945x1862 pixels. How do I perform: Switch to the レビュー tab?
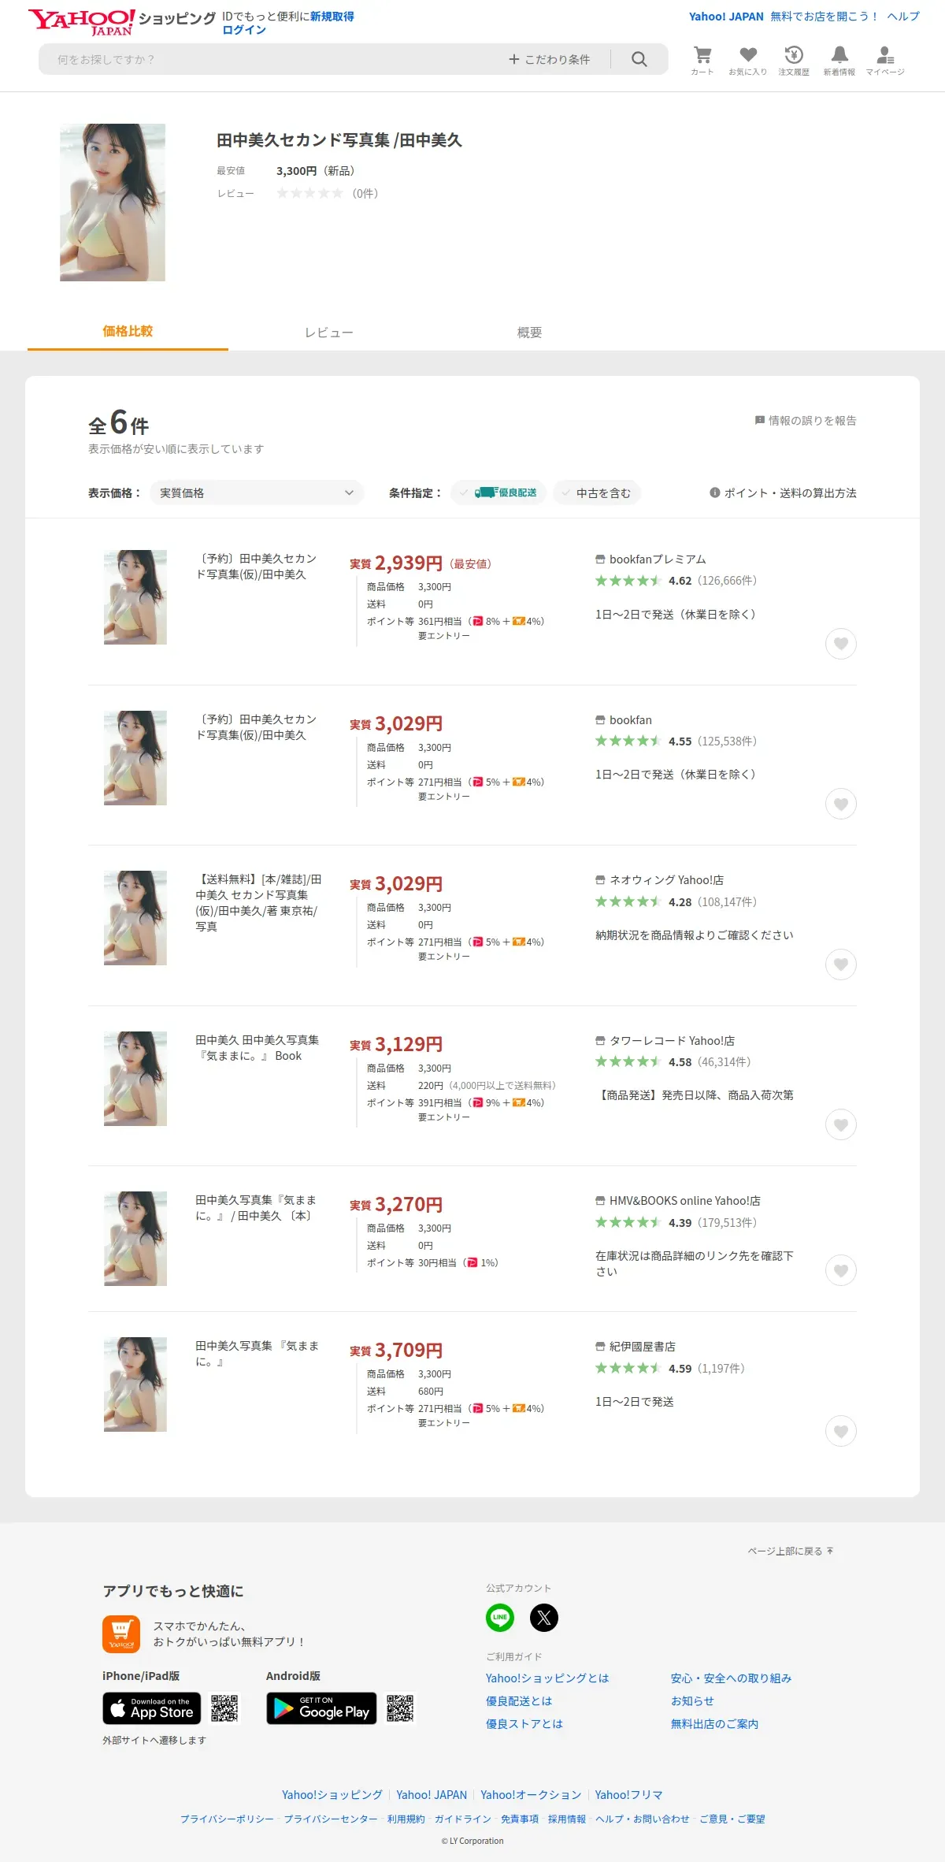329,333
